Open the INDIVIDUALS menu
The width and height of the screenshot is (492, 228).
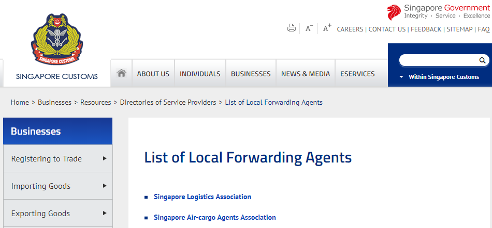(x=200, y=74)
